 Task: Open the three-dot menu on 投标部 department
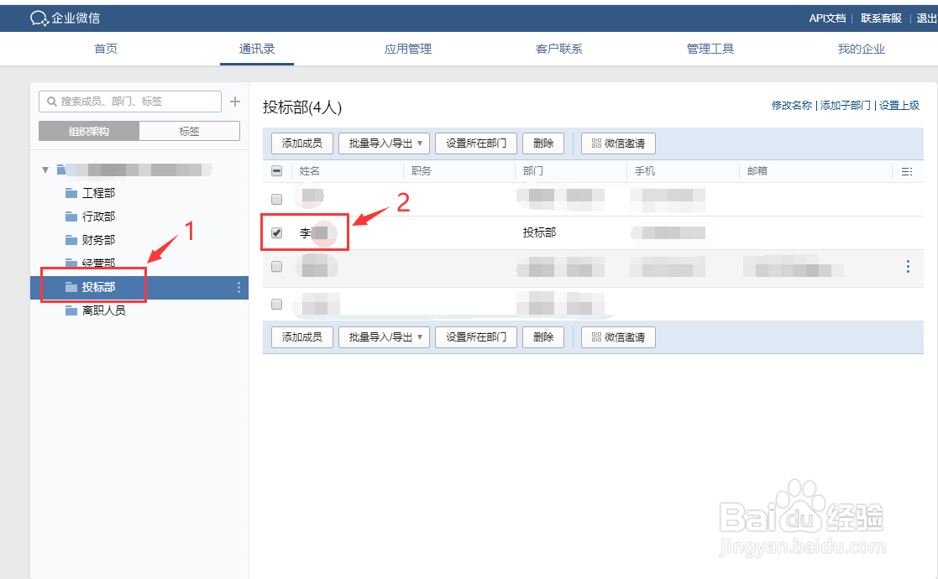[x=239, y=286]
